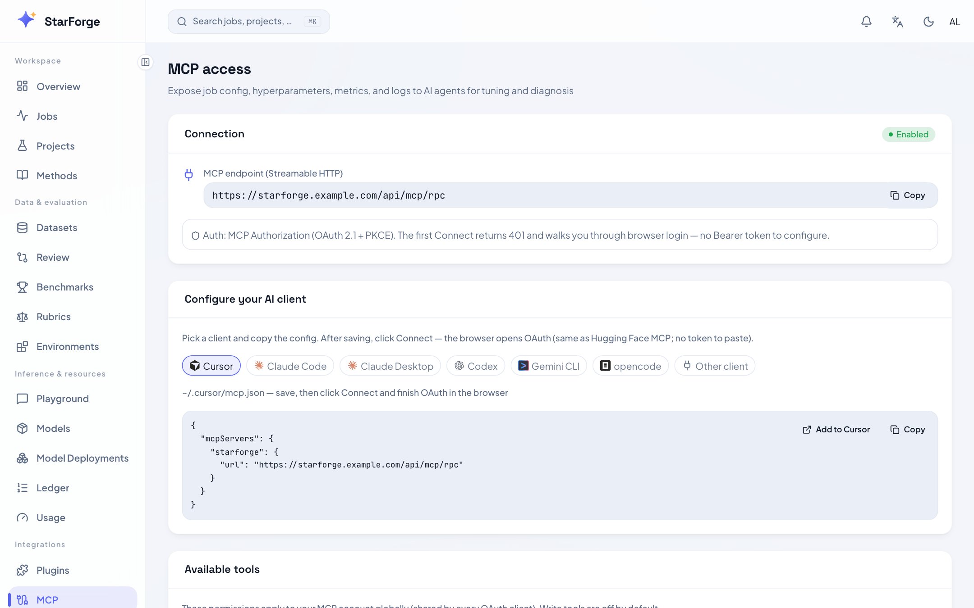Click the Overview grid icon
Image resolution: width=974 pixels, height=608 pixels.
[22, 86]
